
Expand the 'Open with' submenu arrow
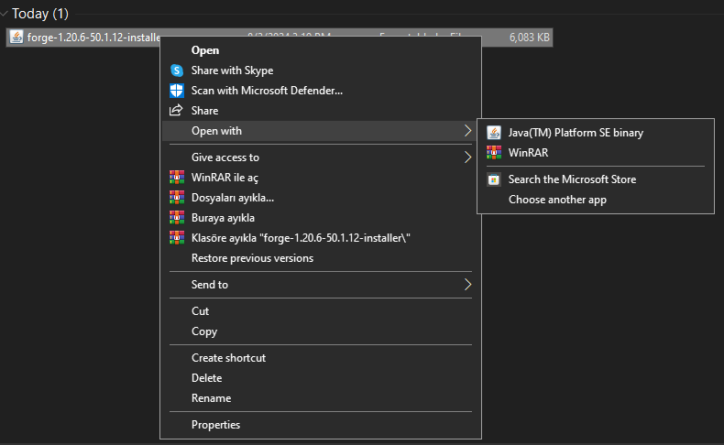467,131
